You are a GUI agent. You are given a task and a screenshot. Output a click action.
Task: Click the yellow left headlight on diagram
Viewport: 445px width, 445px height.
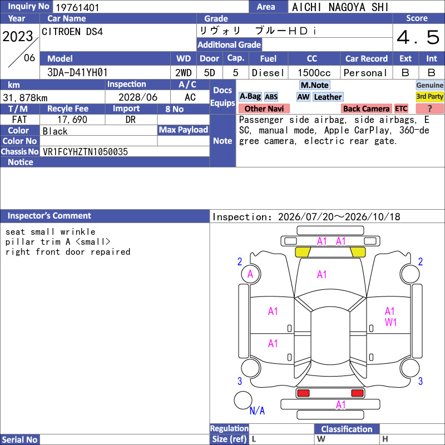click(x=303, y=252)
